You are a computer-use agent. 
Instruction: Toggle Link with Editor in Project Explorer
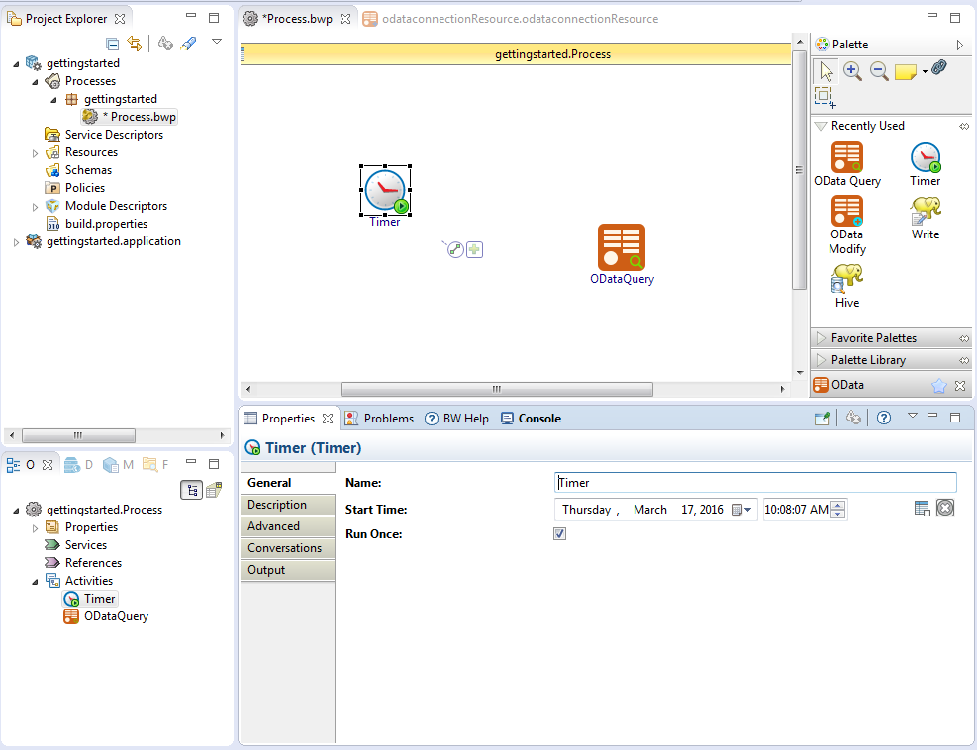tap(135, 44)
